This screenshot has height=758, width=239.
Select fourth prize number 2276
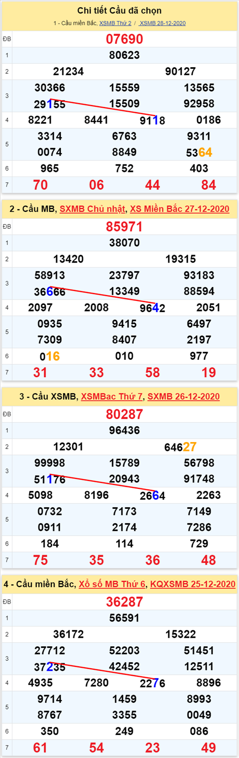click(x=152, y=683)
